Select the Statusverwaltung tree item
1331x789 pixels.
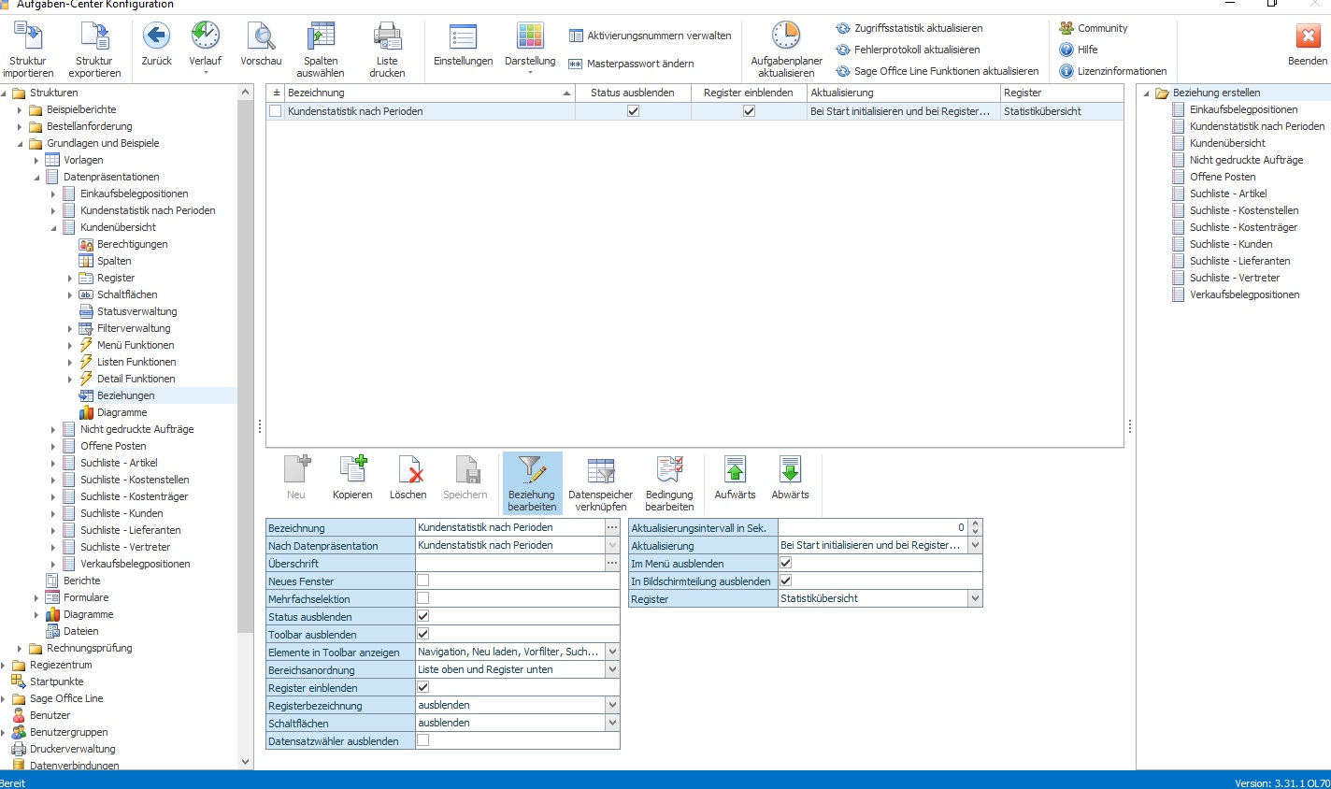coord(136,311)
